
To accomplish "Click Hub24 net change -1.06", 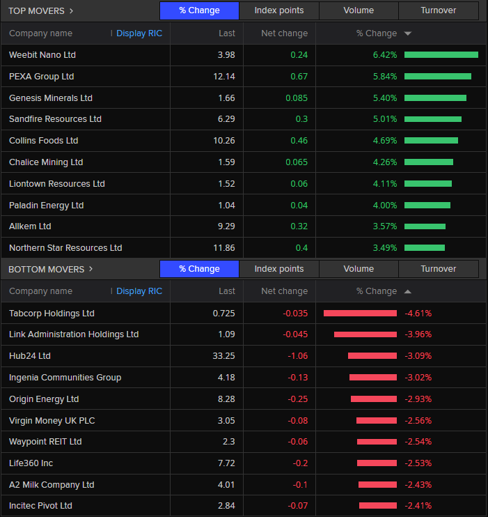I will pyautogui.click(x=297, y=356).
